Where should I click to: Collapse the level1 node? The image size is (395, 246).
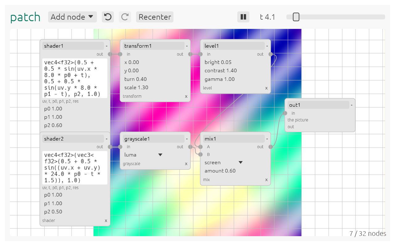[267, 46]
